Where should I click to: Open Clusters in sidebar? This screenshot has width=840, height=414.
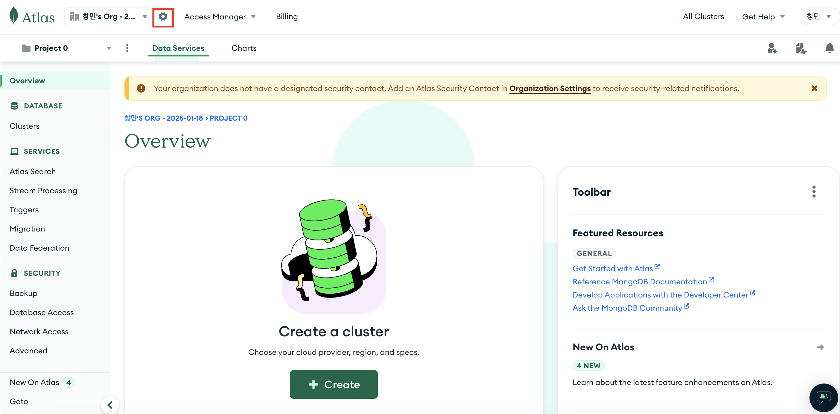click(x=25, y=126)
